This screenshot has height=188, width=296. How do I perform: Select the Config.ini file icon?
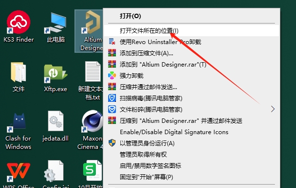[x=55, y=174]
